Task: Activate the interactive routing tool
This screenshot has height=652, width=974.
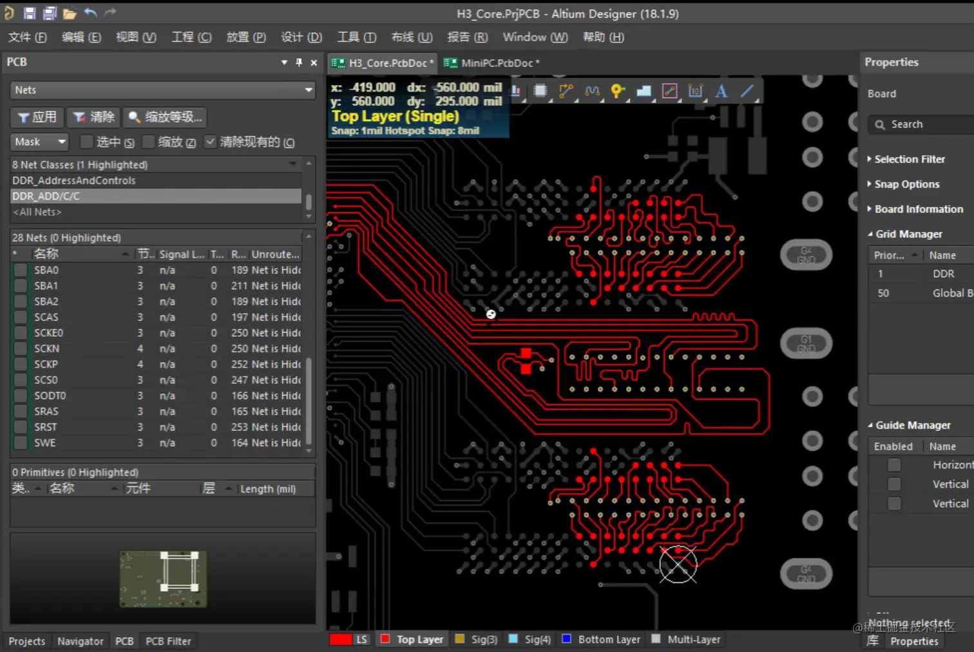Action: [x=566, y=91]
